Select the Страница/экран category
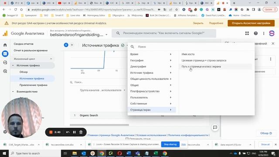The height and width of the screenshot is (157, 279). (x=152, y=110)
